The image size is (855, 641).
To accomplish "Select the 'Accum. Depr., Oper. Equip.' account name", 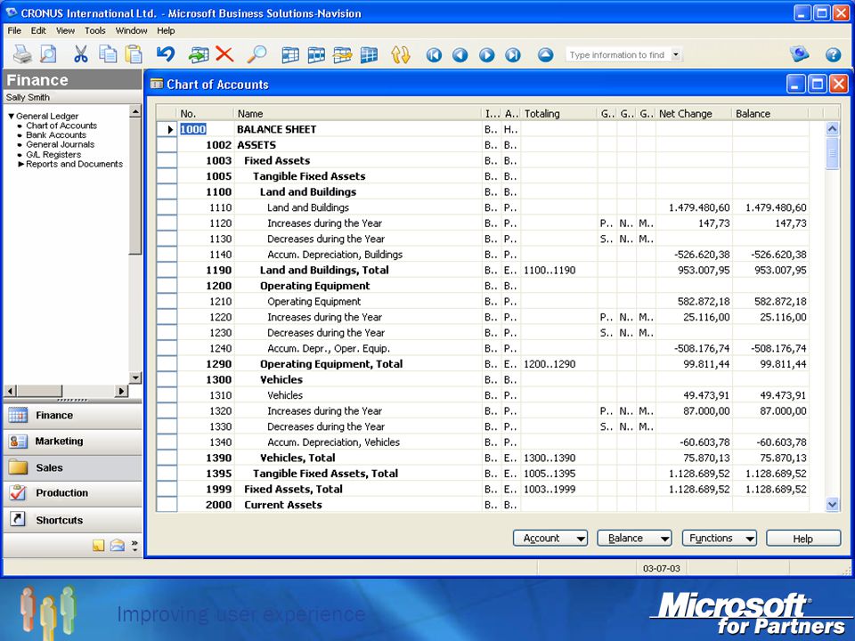I will coord(329,348).
